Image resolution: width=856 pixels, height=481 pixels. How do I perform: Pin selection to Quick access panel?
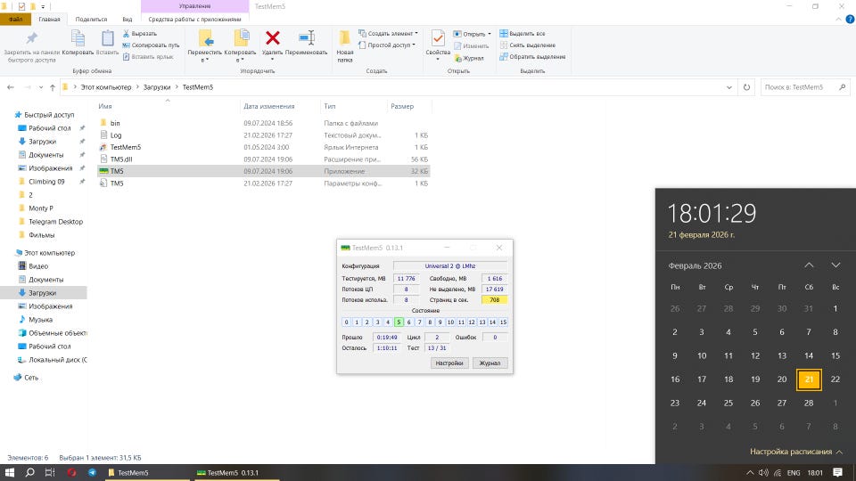[x=32, y=46]
